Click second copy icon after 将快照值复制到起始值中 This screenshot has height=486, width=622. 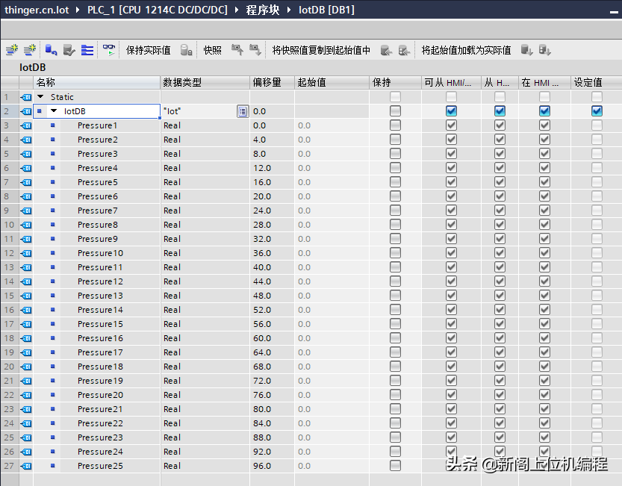(404, 50)
